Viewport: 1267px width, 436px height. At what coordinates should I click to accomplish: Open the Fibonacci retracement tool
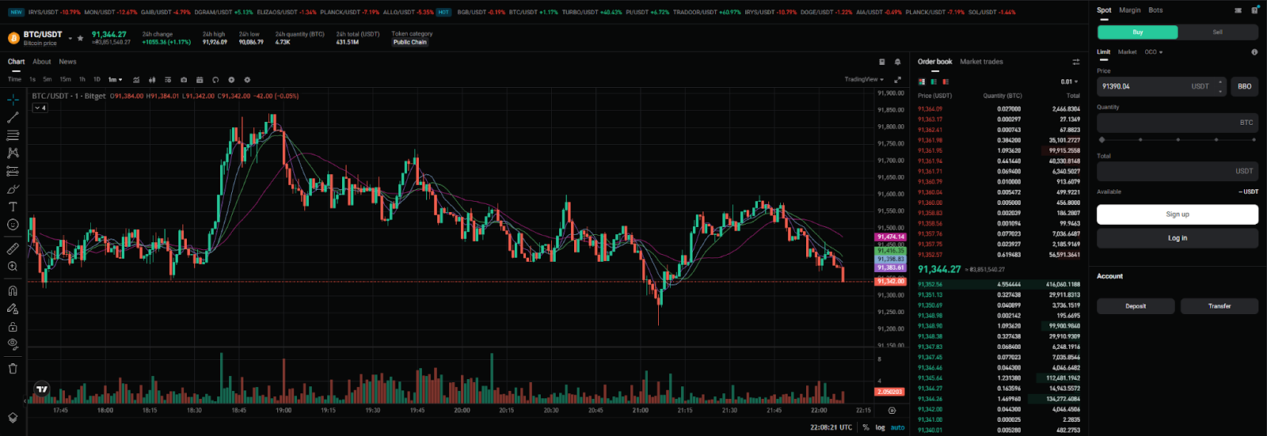(x=13, y=135)
